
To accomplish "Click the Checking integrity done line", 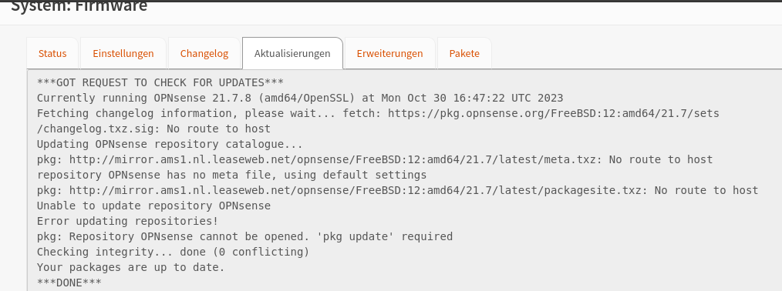I will tap(173, 252).
